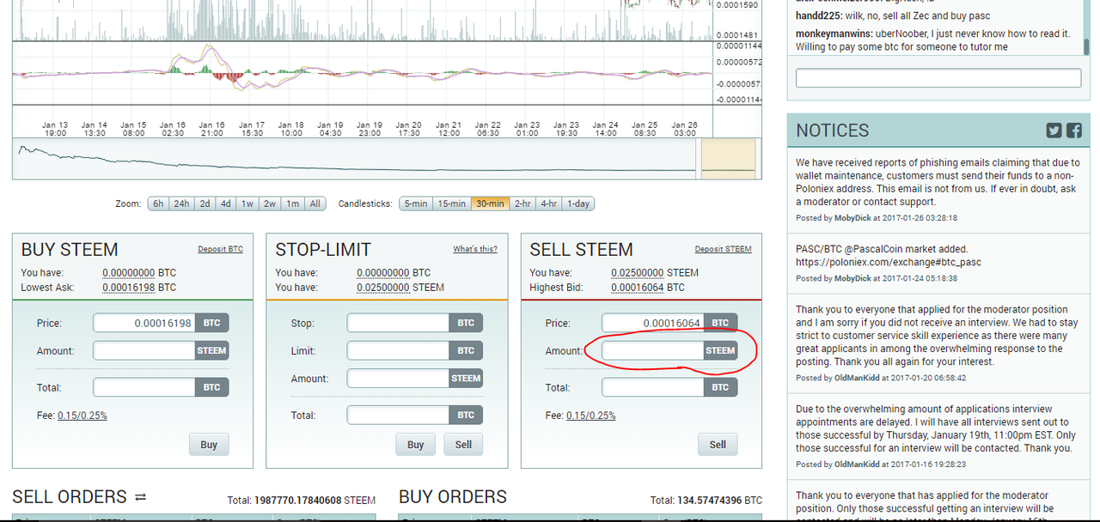Set chart zoom to 24h
This screenshot has width=1100, height=522.
point(181,203)
